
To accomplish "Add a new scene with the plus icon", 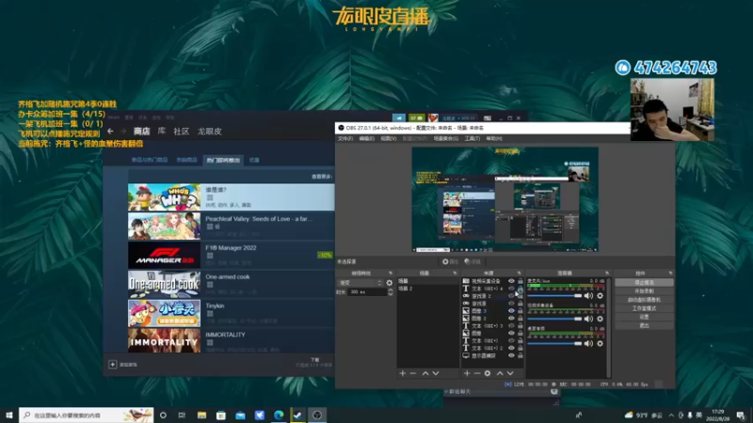I will (x=403, y=373).
